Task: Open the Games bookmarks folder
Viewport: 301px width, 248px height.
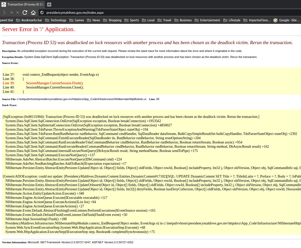Action: (x=77, y=20)
